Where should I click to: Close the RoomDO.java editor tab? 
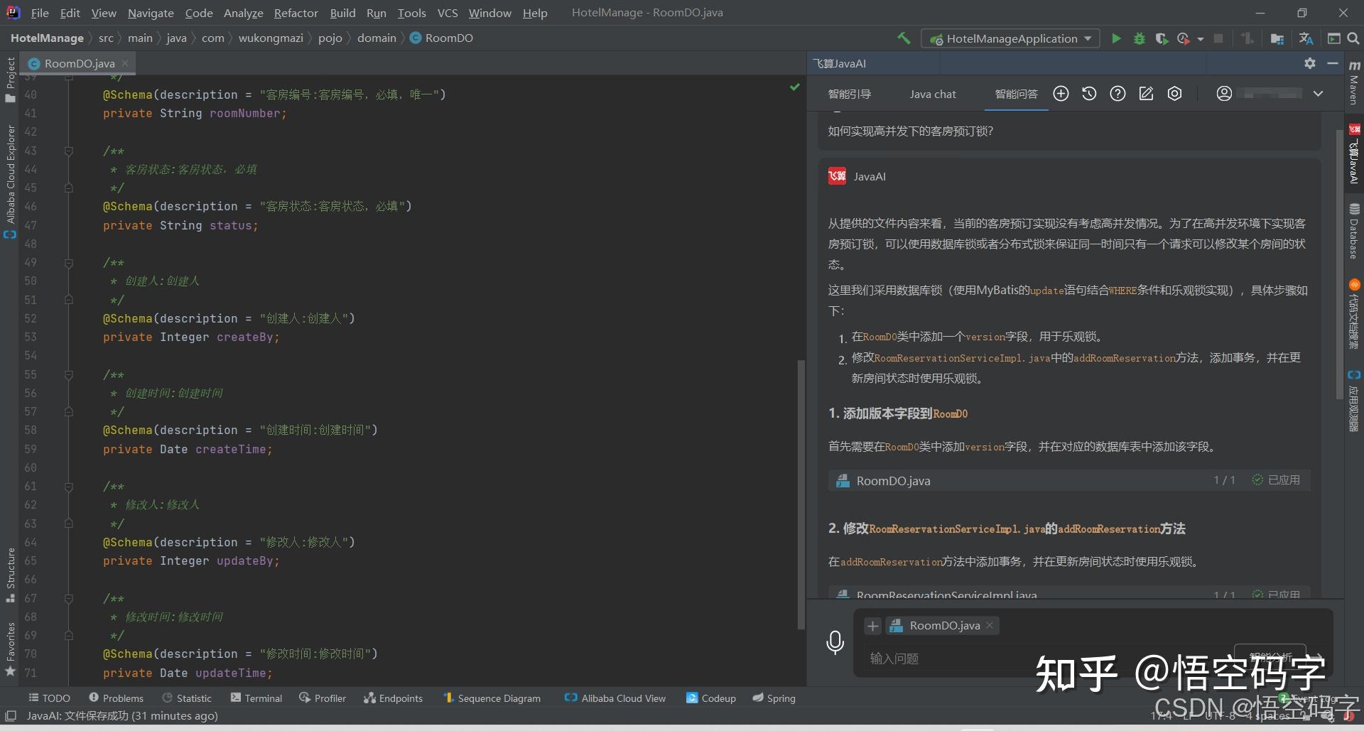click(x=125, y=63)
